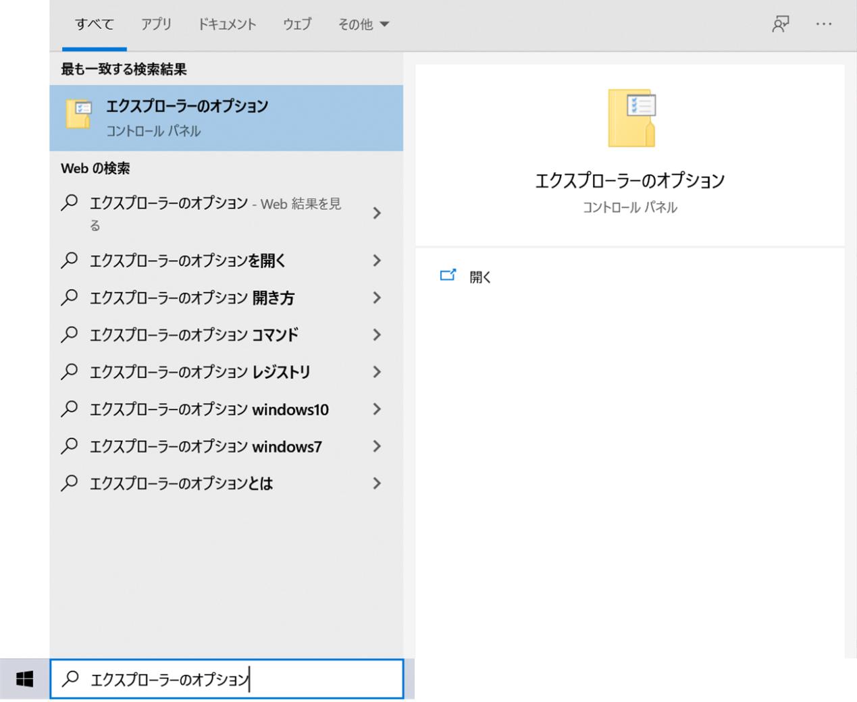Select the エクスプローラーのオプション windows7 suggestion
The image size is (857, 702).
click(x=226, y=446)
